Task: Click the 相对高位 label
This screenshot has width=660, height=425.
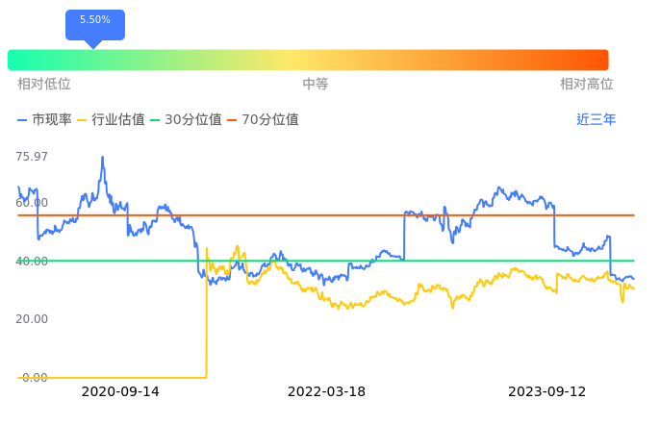Action: (587, 85)
